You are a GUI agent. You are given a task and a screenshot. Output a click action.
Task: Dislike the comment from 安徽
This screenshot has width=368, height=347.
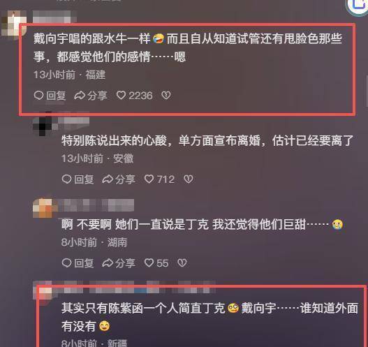189,179
